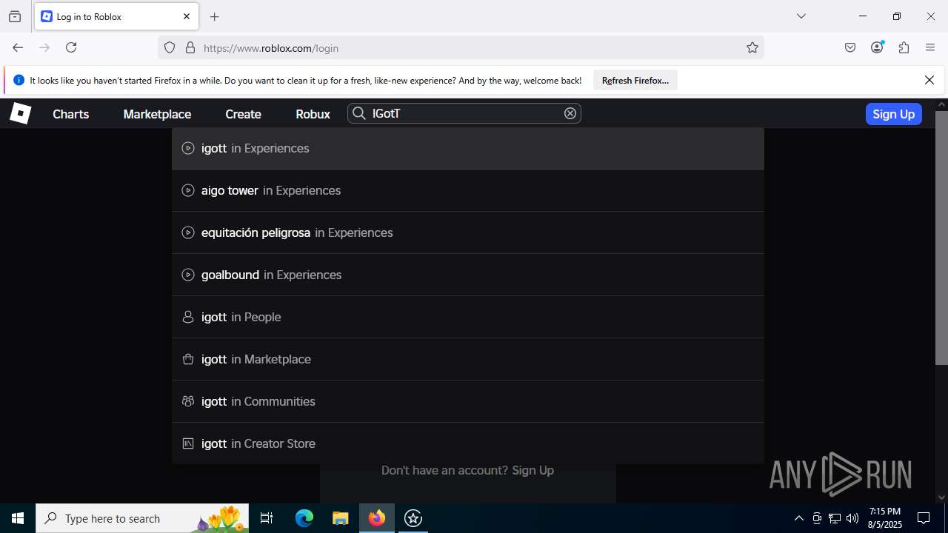
Task: Click the Roblox logo home icon
Action: tap(20, 113)
